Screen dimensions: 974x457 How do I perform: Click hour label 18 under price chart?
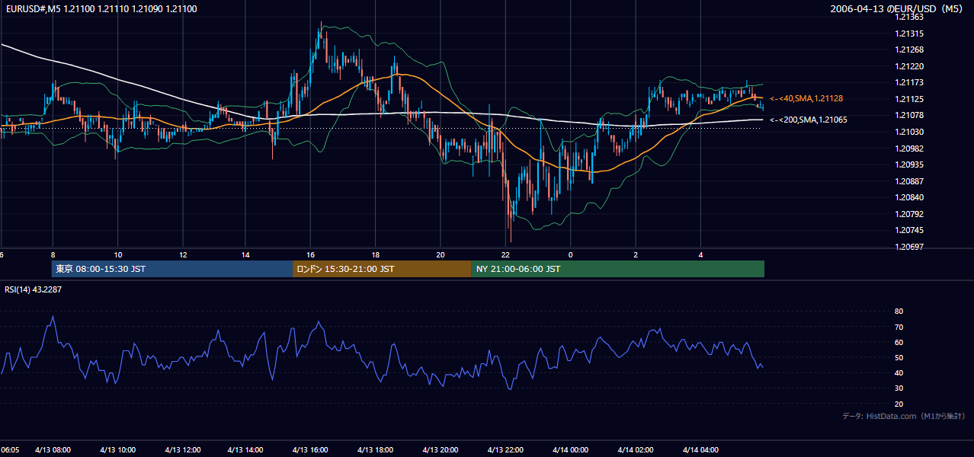376,254
